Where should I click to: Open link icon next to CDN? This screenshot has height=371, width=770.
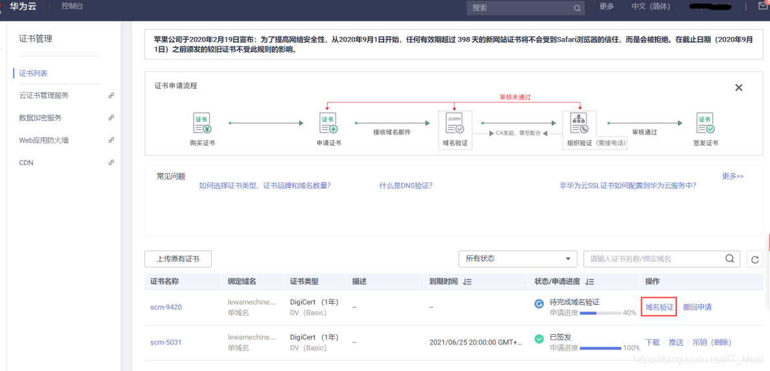point(111,163)
